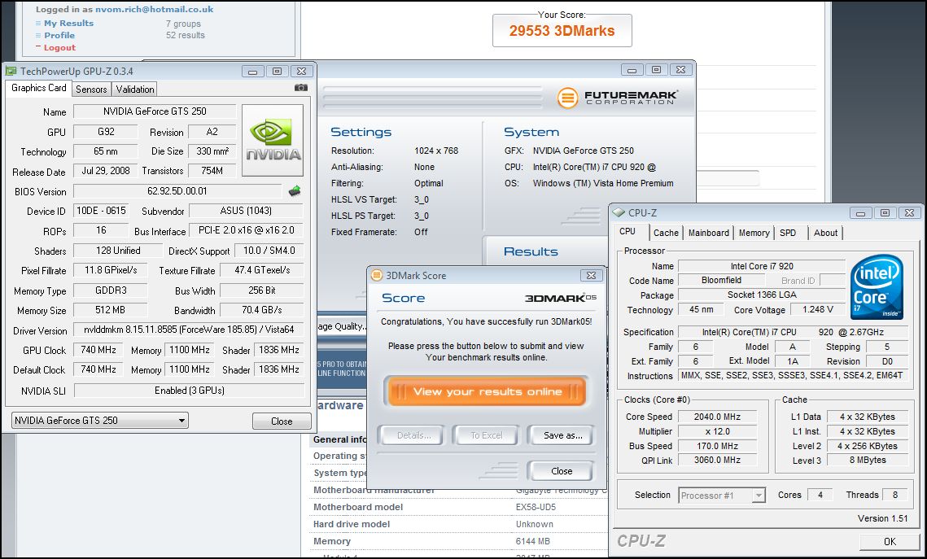Open the GPU selection dropdown in GPU-Z

(x=100, y=421)
